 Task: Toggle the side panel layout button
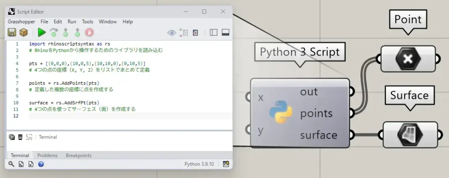pos(214,32)
